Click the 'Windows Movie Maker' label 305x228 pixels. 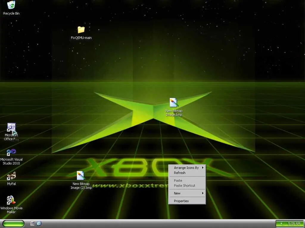[11, 210]
